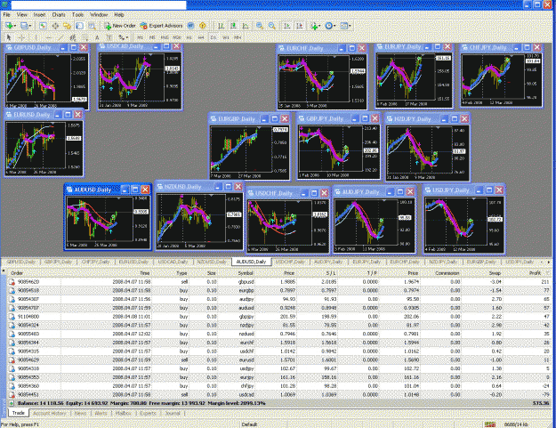Open the Templates dropdown
The image size is (556, 428).
click(345, 26)
